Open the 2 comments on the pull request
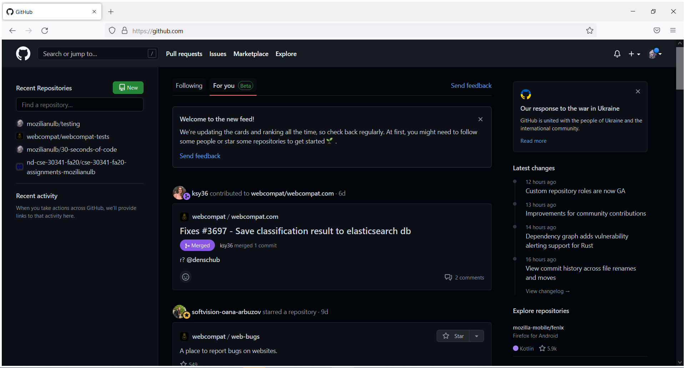The width and height of the screenshot is (684, 368). tap(464, 277)
